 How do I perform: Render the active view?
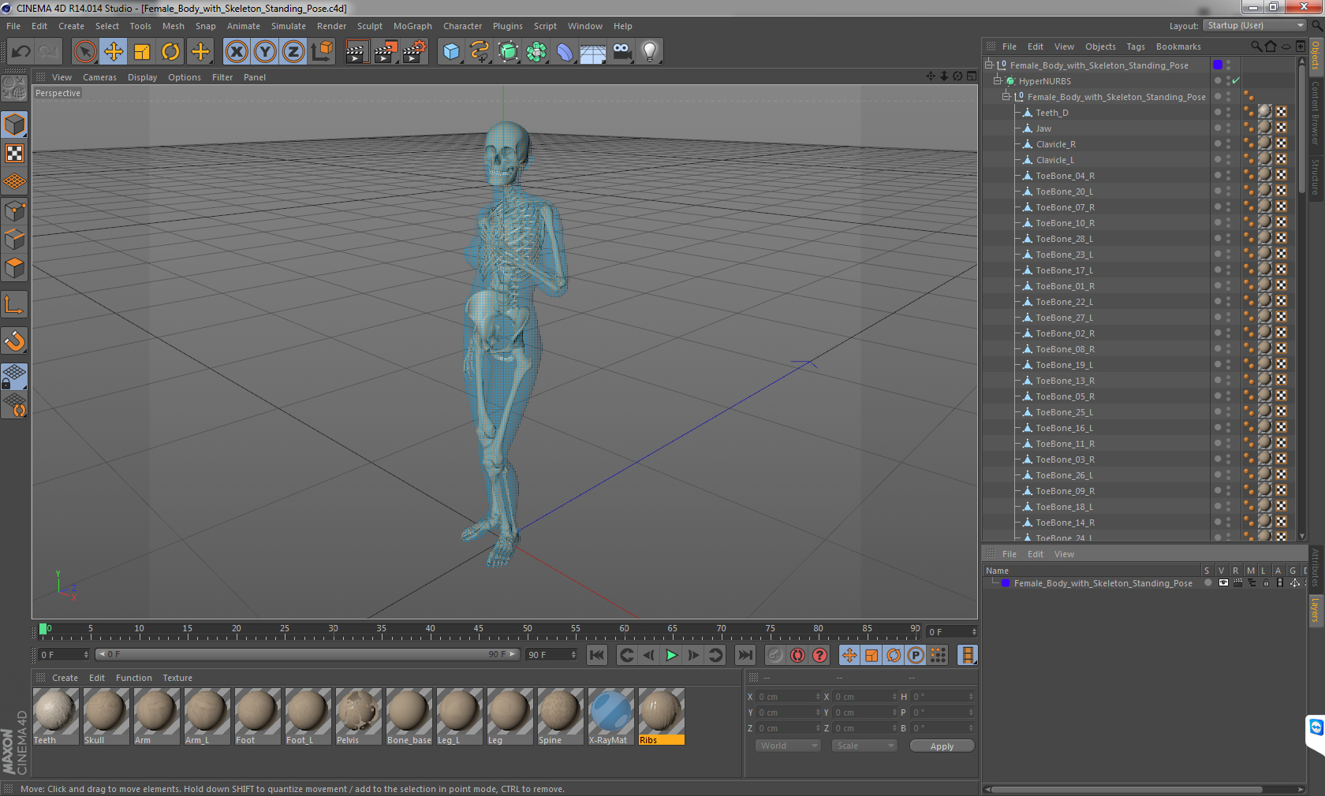[x=356, y=52]
